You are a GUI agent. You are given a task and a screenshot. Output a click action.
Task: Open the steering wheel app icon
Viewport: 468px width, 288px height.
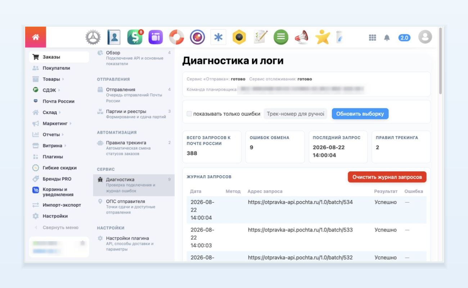point(93,37)
